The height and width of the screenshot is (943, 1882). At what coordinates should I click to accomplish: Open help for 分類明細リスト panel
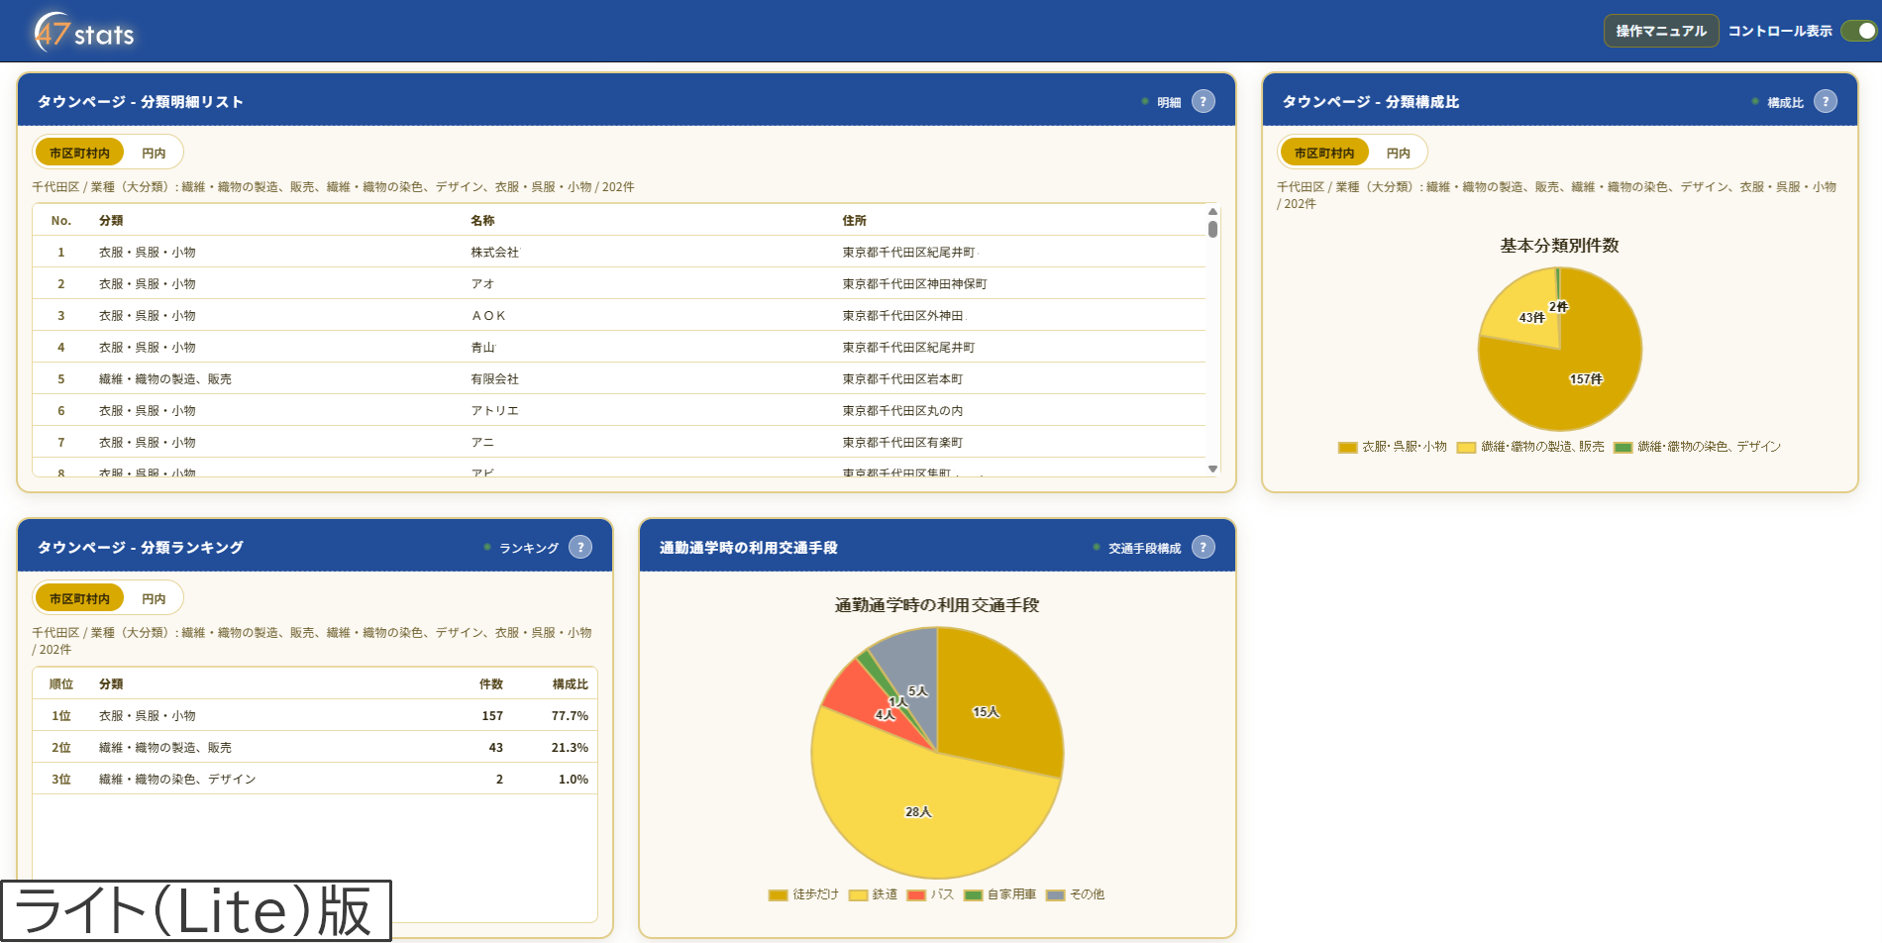(x=1203, y=101)
